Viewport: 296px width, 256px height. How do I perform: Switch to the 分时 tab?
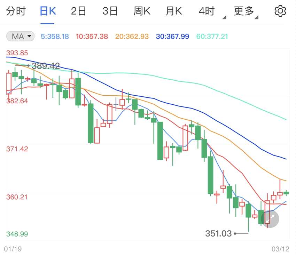pos(16,11)
